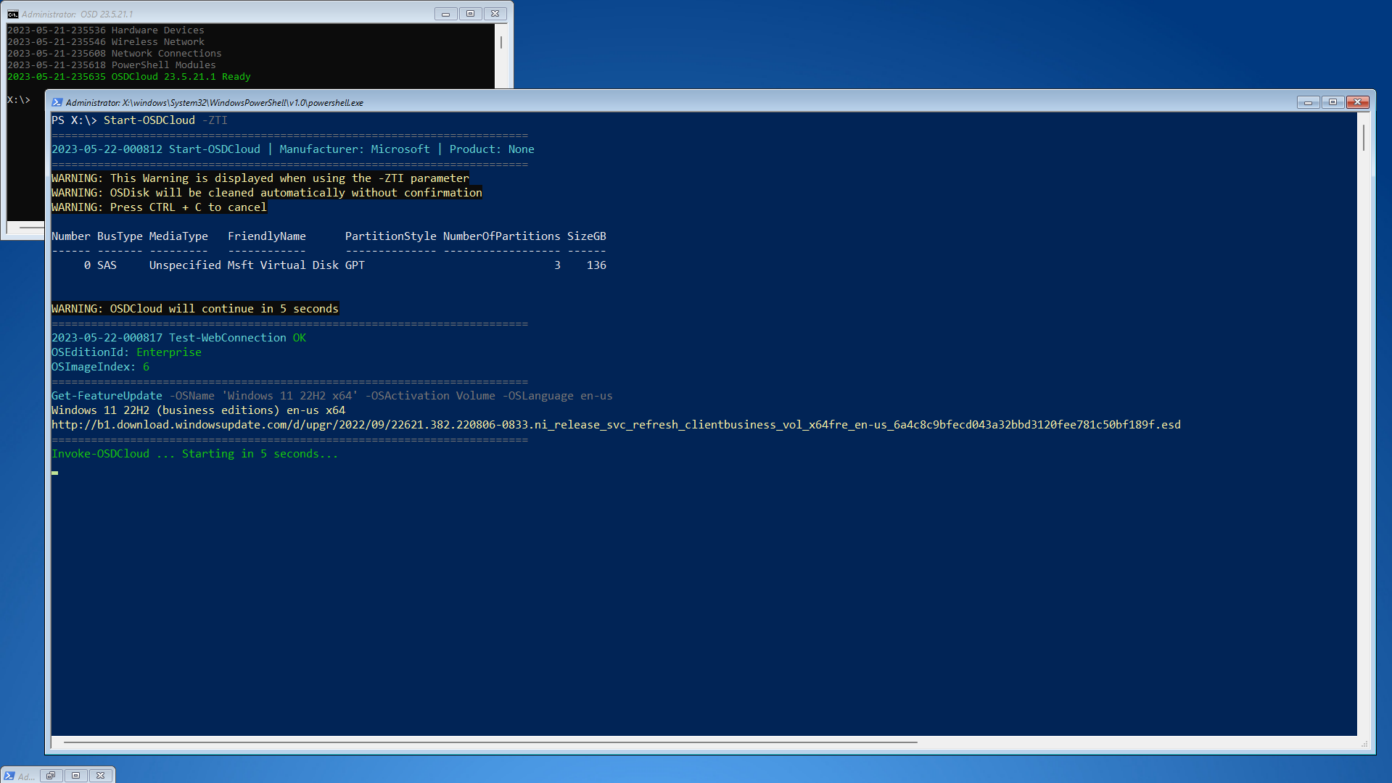Minimize the OSD 23.5.21.1 console window

pyautogui.click(x=445, y=14)
